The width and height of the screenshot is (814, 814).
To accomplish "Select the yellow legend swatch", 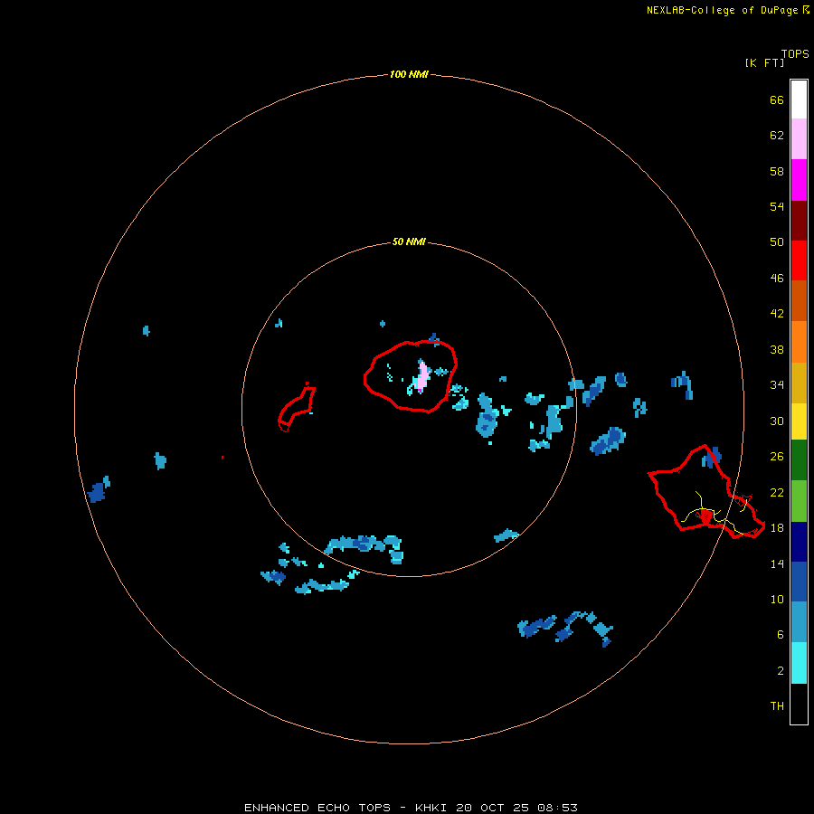I will pyautogui.click(x=799, y=421).
